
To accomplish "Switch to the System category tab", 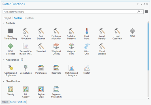I will pyautogui.click(x=18, y=18).
